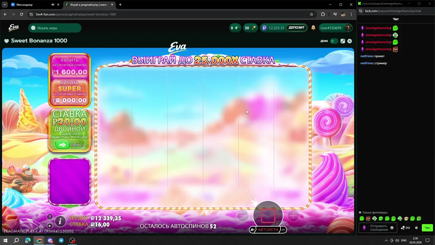Viewport: 435px width, 245px height.
Task: Increase bet with the plus button
Action: [293, 215]
